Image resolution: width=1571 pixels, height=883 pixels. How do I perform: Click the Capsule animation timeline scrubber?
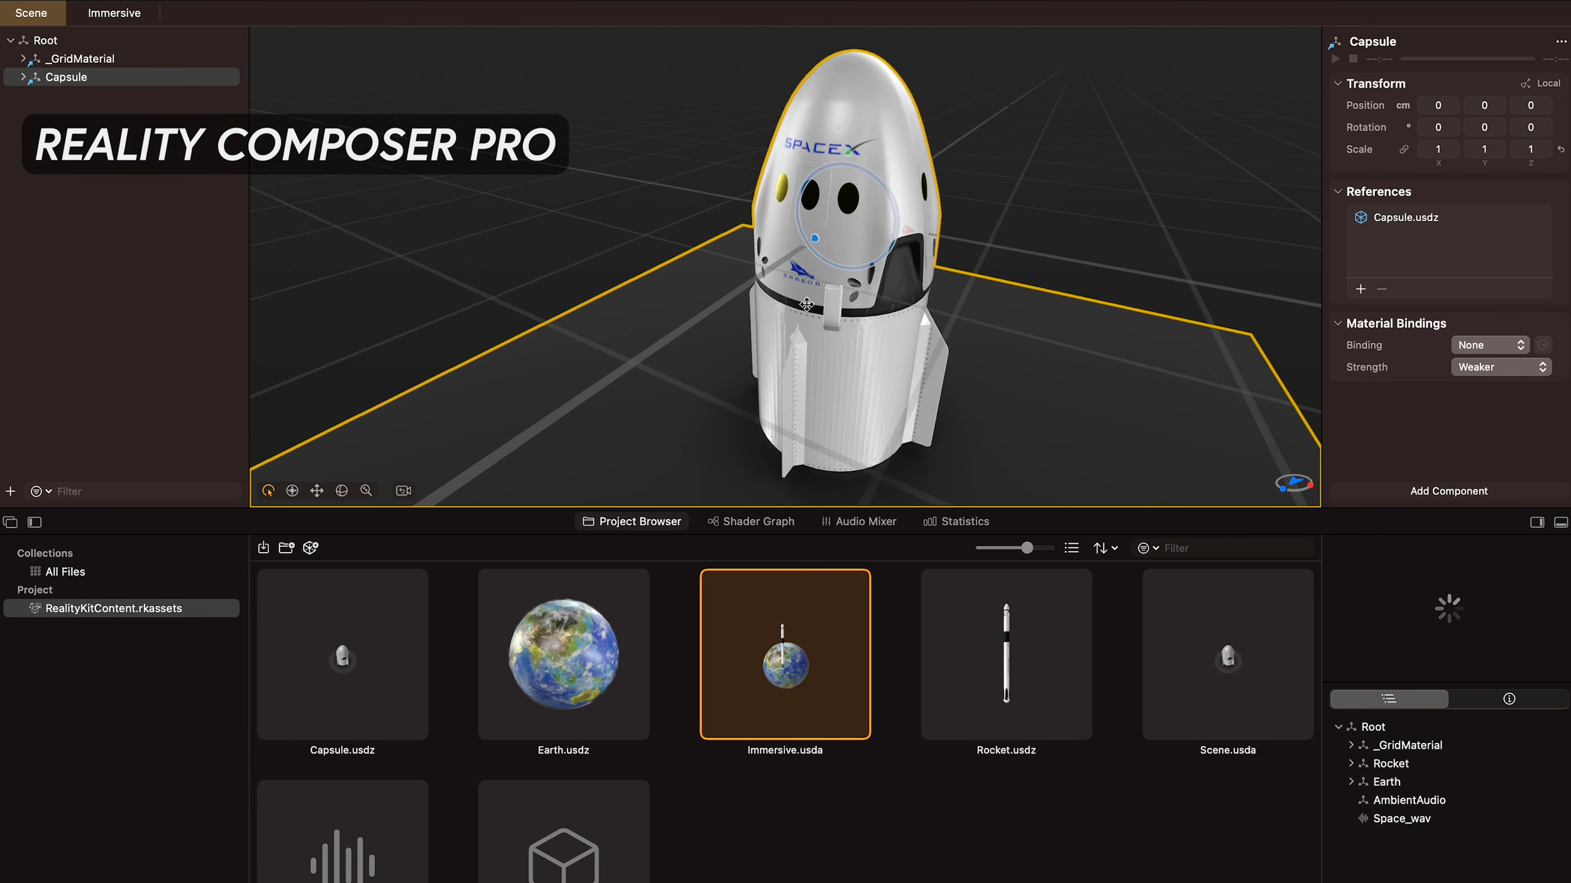[1467, 58]
